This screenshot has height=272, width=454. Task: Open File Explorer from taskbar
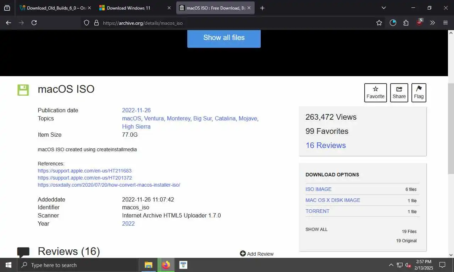(x=148, y=265)
